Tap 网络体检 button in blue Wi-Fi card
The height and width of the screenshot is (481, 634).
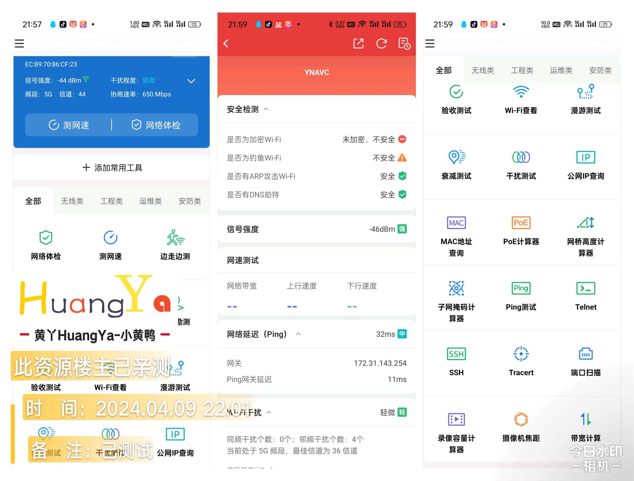[x=156, y=125]
